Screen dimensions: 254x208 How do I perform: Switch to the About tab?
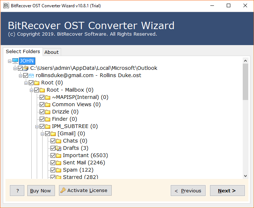coord(52,52)
